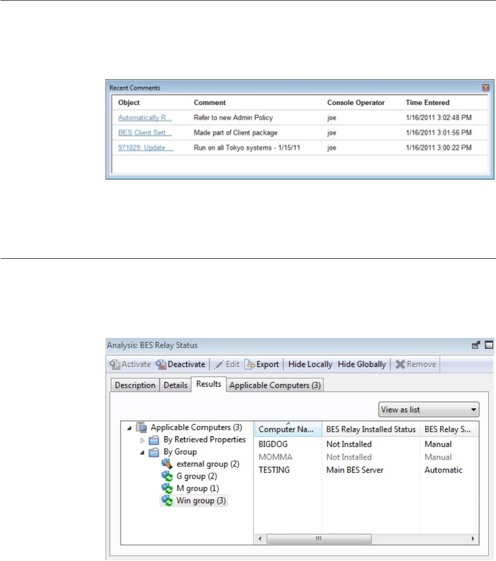This screenshot has width=496, height=561.
Task: Sort by Console Operator column header
Action: 356,102
